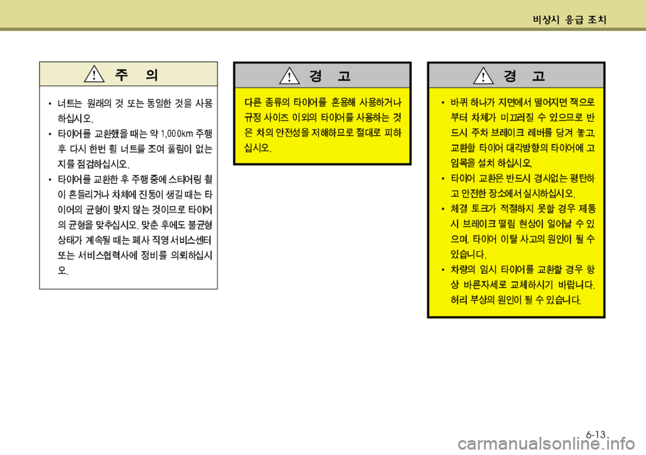Click the line starting 타이어 교환은 반드시

pyautogui.click(x=523, y=178)
